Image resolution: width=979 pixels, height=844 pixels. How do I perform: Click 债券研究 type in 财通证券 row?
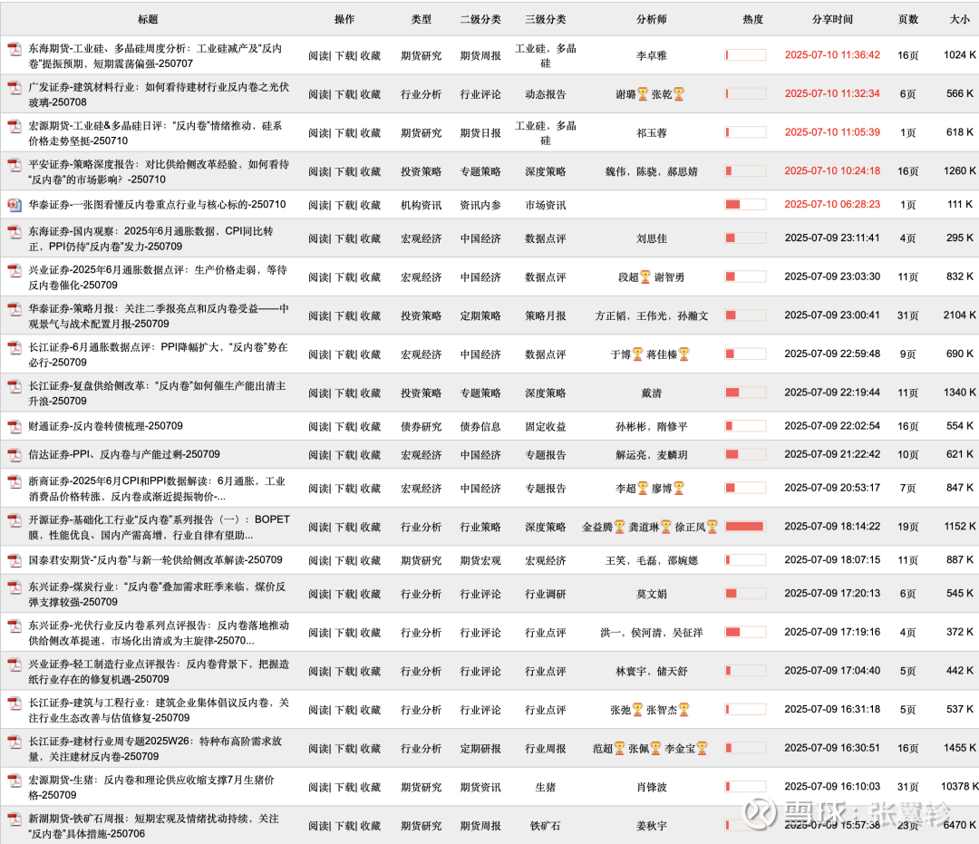coord(422,426)
